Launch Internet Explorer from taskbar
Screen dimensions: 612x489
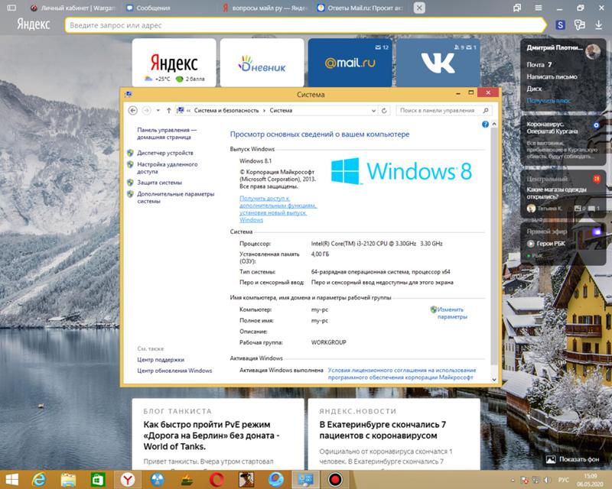coord(39,480)
